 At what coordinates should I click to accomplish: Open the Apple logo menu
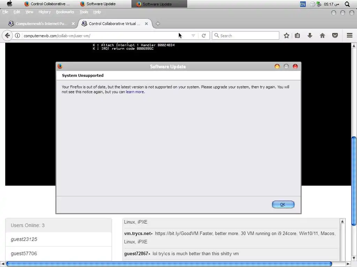point(9,3)
